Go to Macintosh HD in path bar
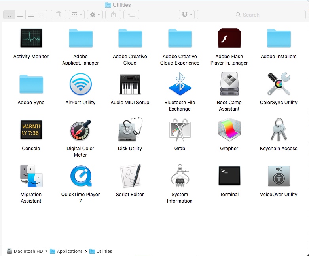The height and width of the screenshot is (256, 309). pyautogui.click(x=25, y=251)
